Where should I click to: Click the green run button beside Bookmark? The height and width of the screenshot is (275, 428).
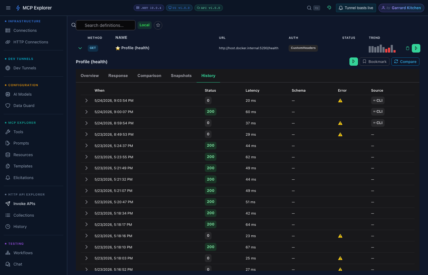click(354, 61)
